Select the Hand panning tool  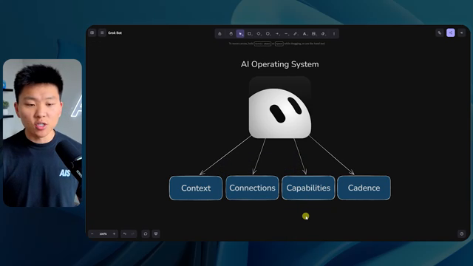coord(231,34)
